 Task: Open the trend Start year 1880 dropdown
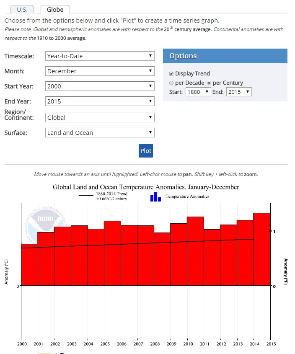click(198, 92)
